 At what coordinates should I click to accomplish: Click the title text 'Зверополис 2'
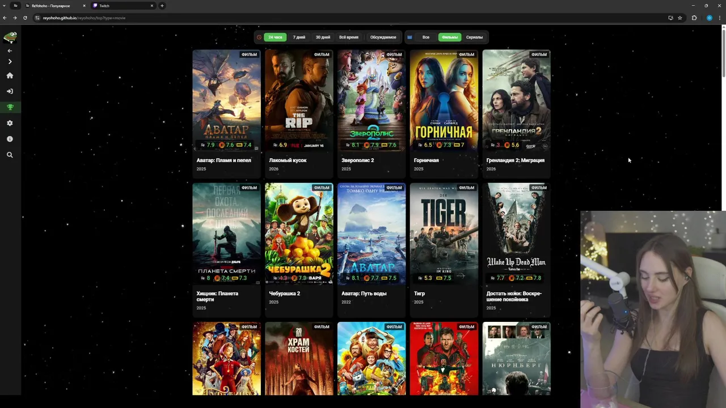357,160
